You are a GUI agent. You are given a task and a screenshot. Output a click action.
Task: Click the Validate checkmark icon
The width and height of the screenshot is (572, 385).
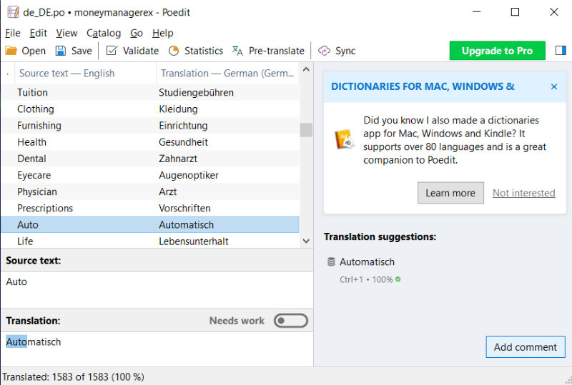click(x=112, y=51)
